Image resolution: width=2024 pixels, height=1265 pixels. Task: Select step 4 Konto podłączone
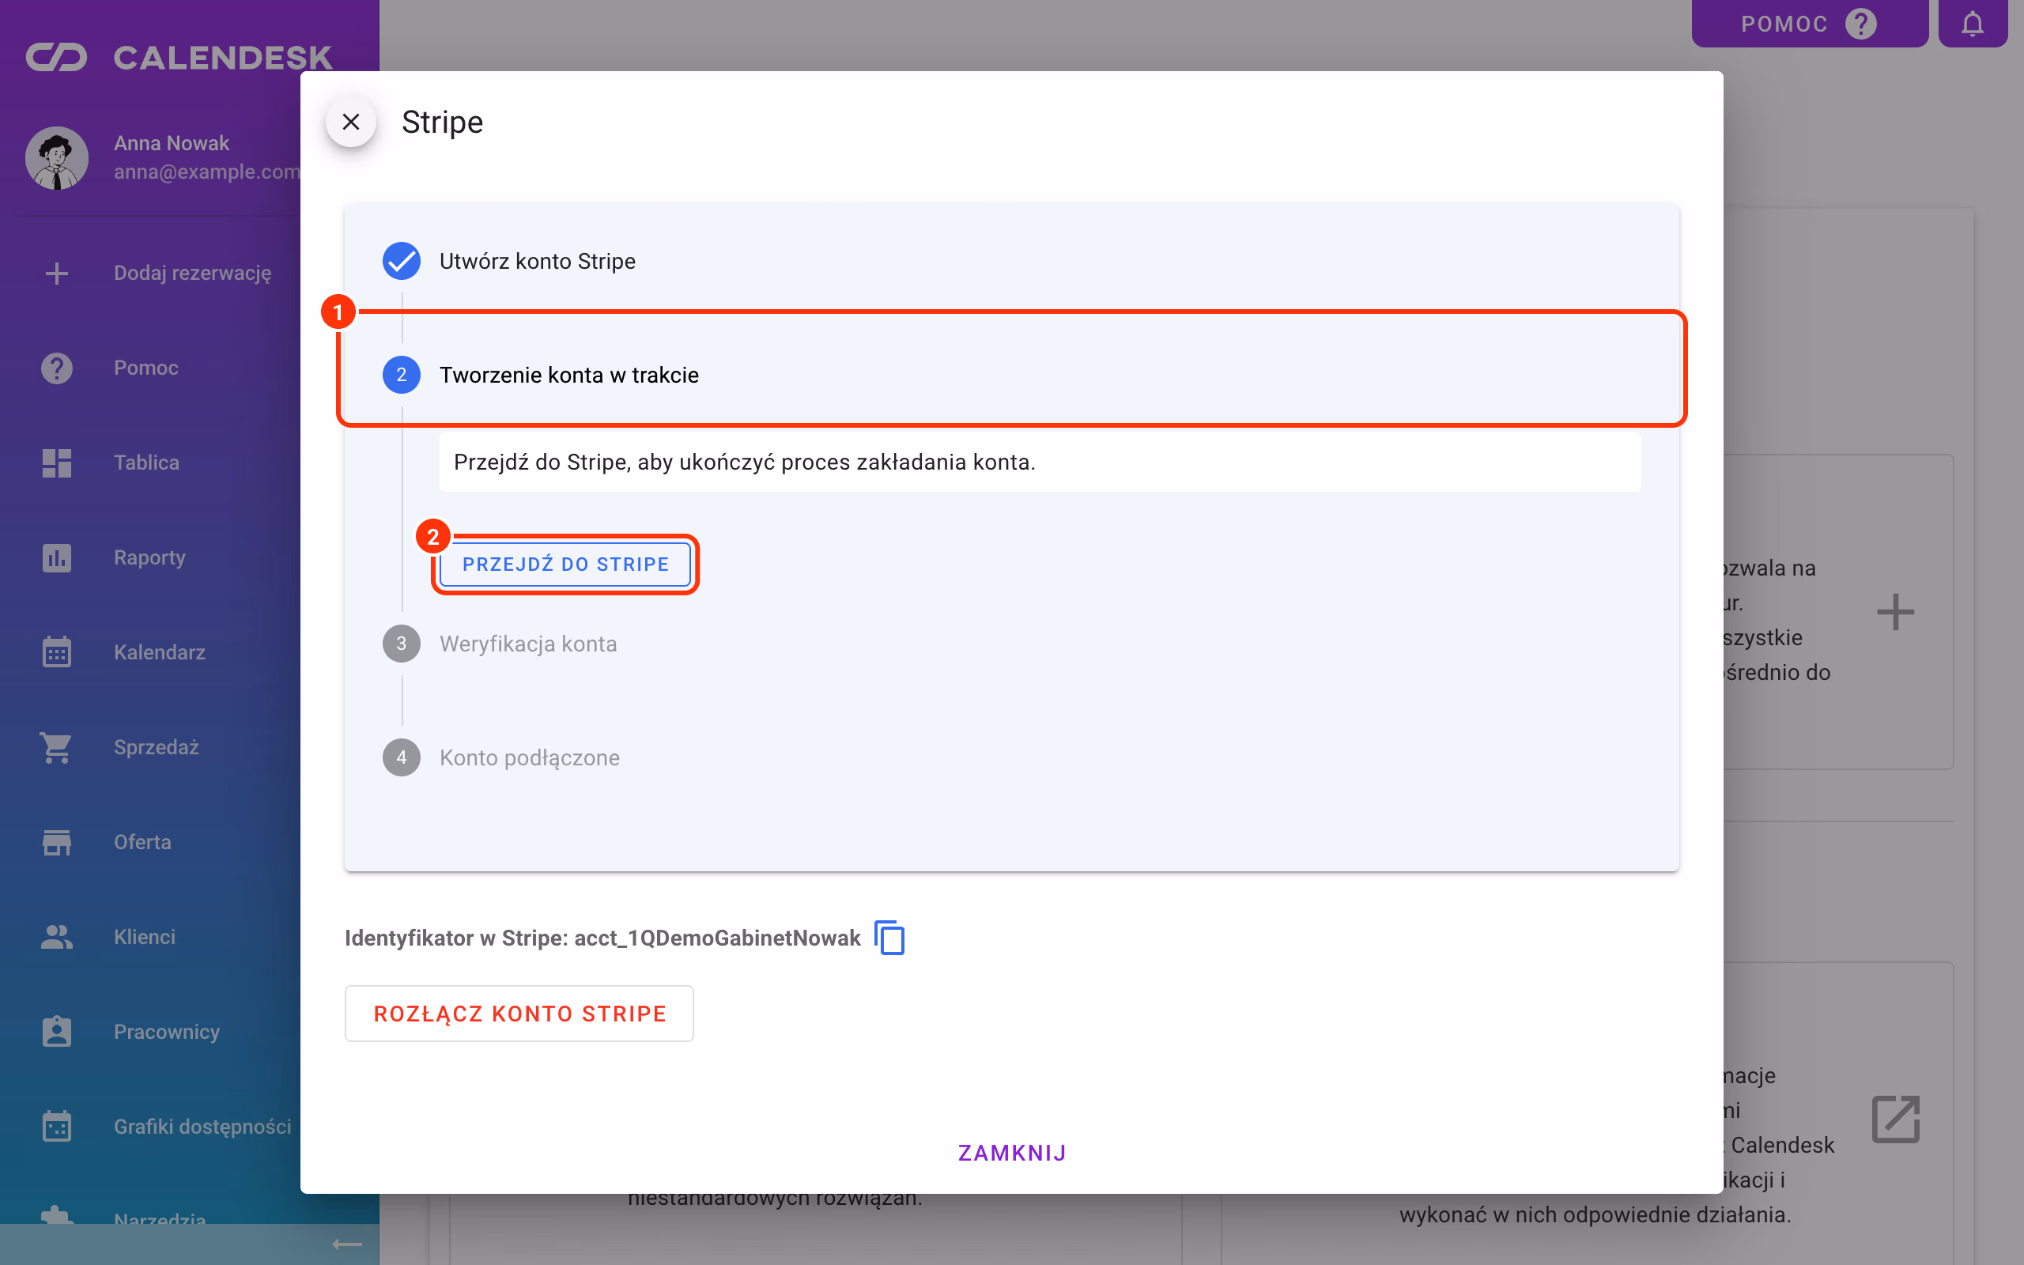(x=501, y=757)
